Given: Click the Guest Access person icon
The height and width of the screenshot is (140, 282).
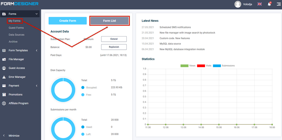Looking at the screenshot, I should click(4, 68).
